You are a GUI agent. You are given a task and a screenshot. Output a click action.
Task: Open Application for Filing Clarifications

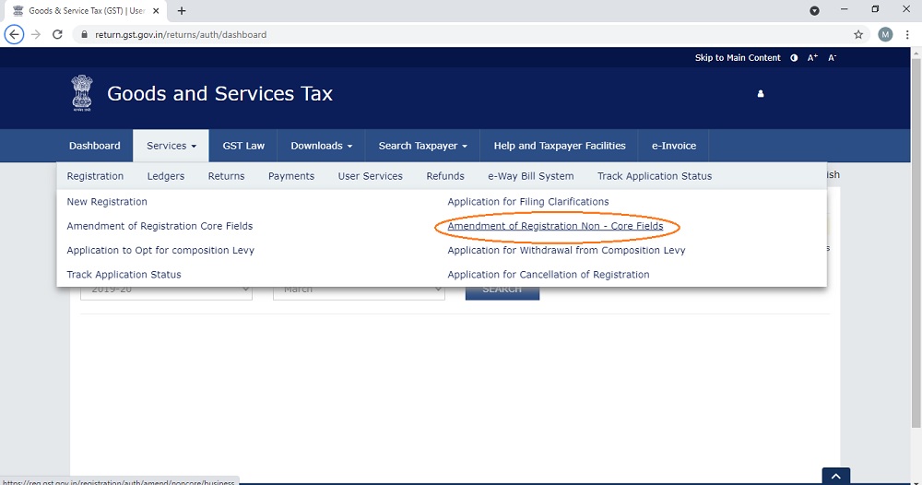click(x=528, y=202)
